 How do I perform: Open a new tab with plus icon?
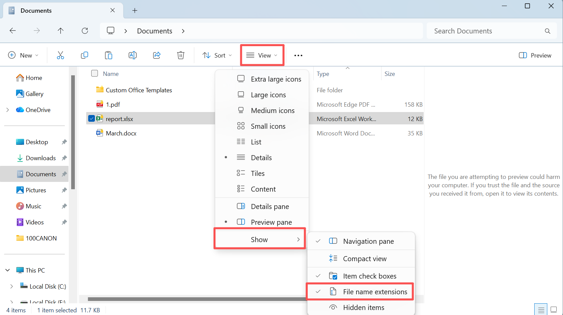pyautogui.click(x=135, y=10)
